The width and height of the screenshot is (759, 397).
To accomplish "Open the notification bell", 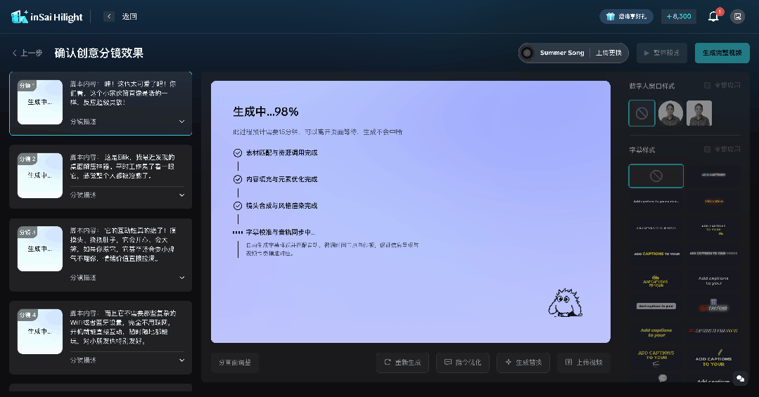I will [x=713, y=16].
